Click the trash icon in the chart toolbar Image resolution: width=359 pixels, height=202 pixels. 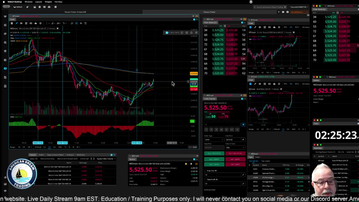coord(86,23)
